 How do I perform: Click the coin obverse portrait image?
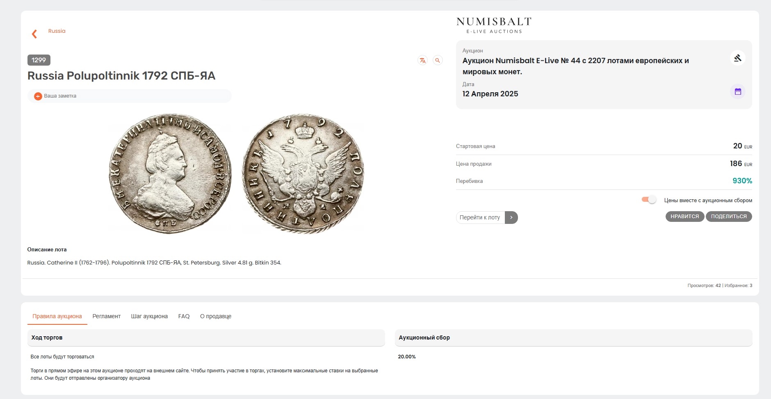170,173
